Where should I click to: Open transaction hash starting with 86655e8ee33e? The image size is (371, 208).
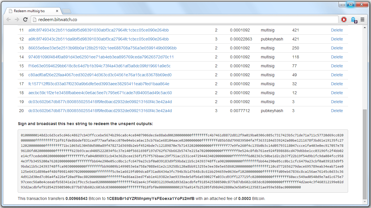click(x=102, y=48)
